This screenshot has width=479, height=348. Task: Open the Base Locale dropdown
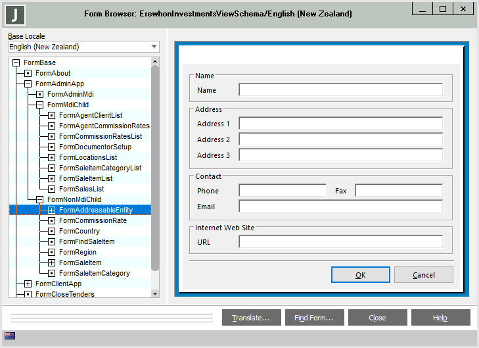coord(154,47)
